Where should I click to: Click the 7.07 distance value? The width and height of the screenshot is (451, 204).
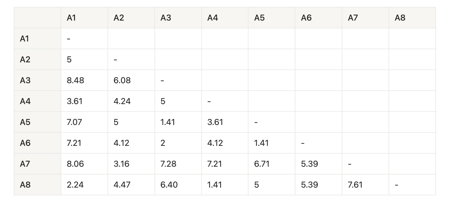[x=74, y=122]
